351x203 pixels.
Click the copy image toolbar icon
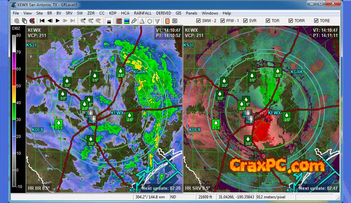(x=24, y=21)
